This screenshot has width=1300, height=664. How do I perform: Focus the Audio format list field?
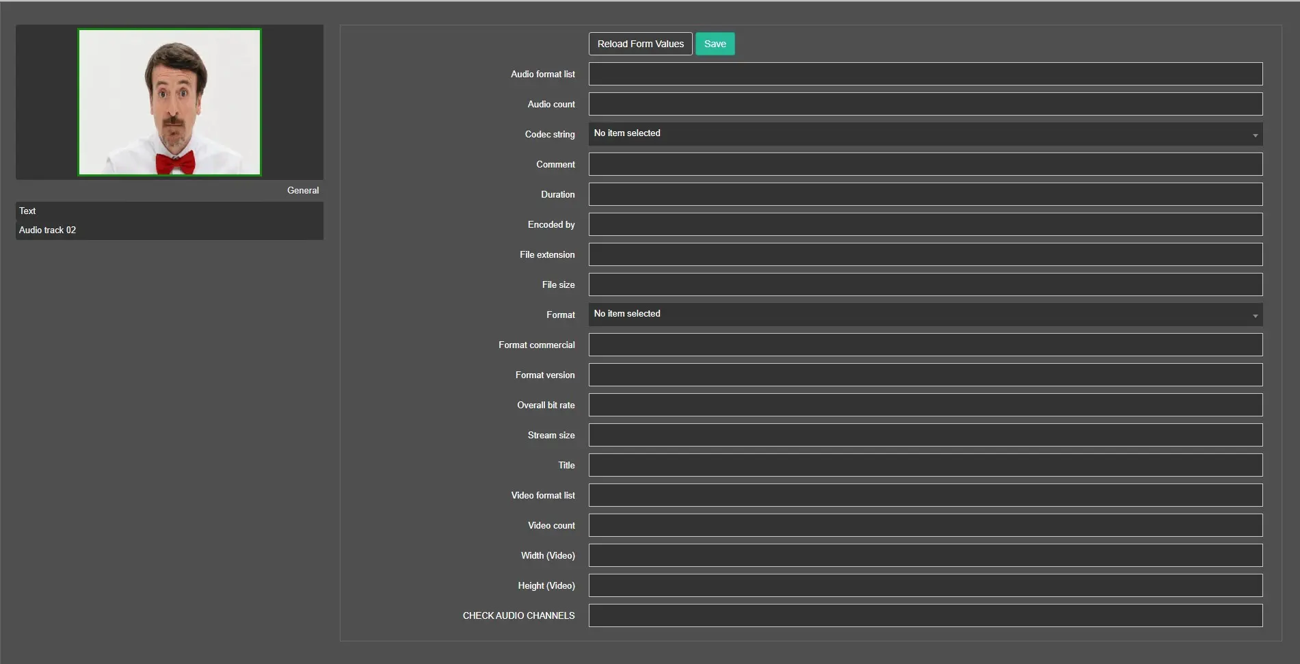[925, 74]
